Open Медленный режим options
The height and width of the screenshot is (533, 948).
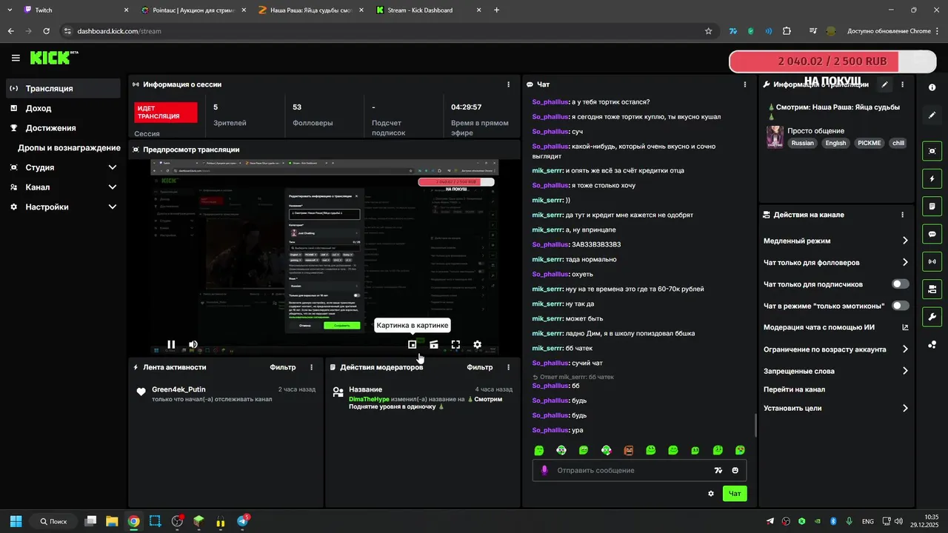[836, 241]
